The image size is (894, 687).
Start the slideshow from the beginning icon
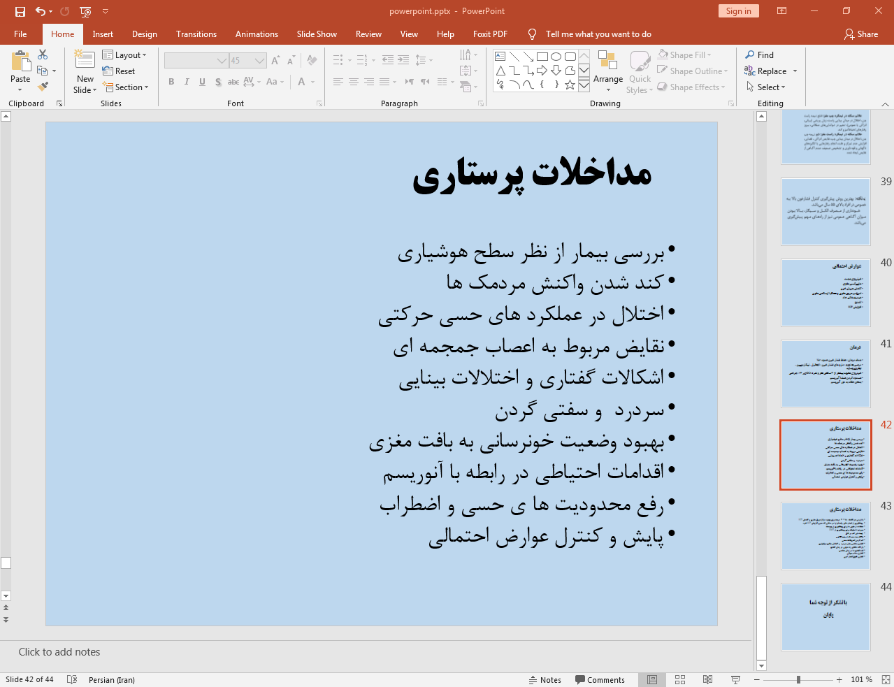click(x=85, y=11)
